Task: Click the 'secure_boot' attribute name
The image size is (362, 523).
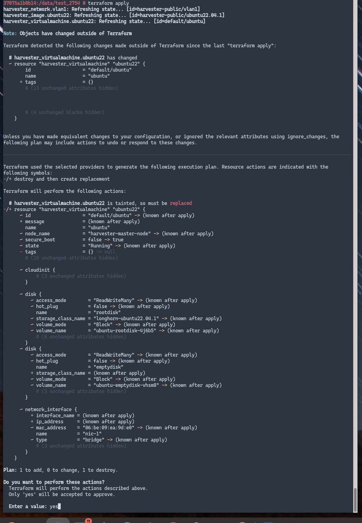Action: (x=40, y=240)
